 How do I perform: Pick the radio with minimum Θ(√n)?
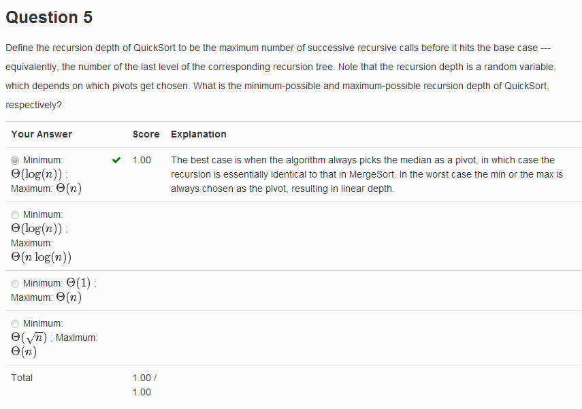click(15, 324)
